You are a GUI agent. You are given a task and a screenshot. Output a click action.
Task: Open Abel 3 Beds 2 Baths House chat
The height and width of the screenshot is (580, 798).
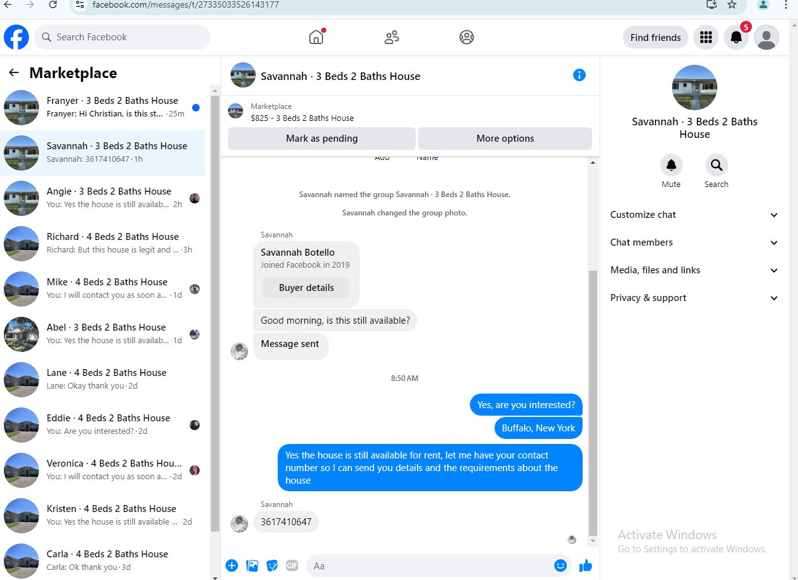coord(102,334)
